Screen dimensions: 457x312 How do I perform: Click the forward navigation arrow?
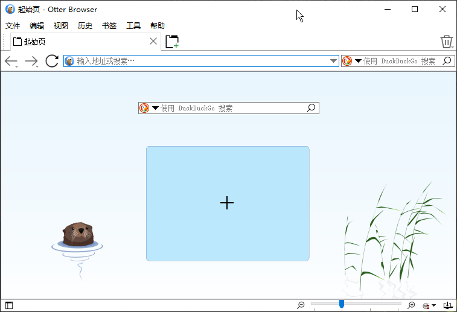coord(31,61)
